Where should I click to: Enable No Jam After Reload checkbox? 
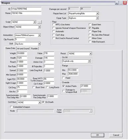[x=90, y=35]
